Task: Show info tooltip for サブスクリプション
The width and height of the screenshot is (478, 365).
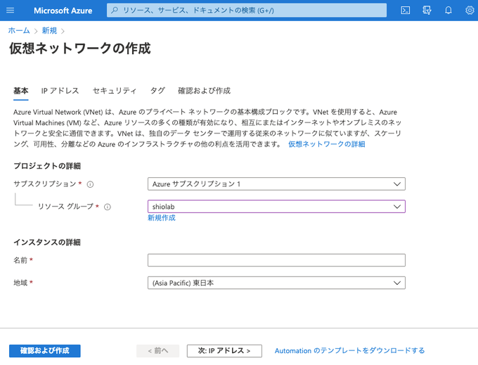Action: (90, 184)
